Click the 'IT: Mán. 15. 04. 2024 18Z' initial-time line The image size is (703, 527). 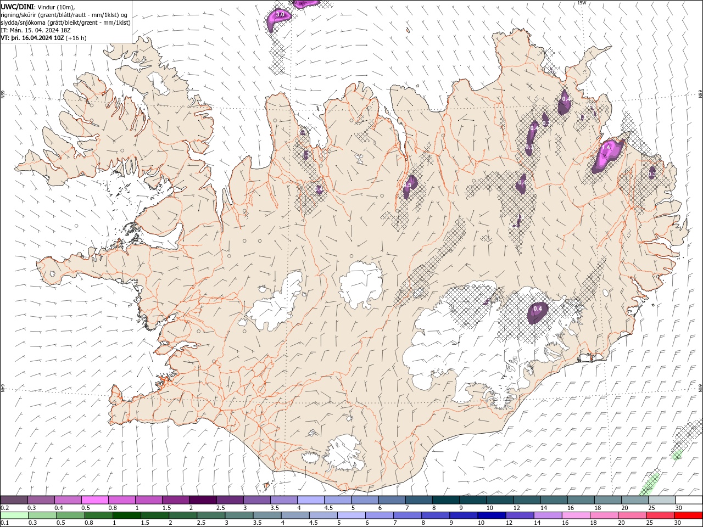(x=36, y=30)
